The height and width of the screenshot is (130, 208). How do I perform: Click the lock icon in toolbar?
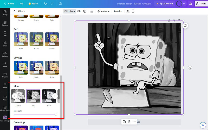pos(133,11)
